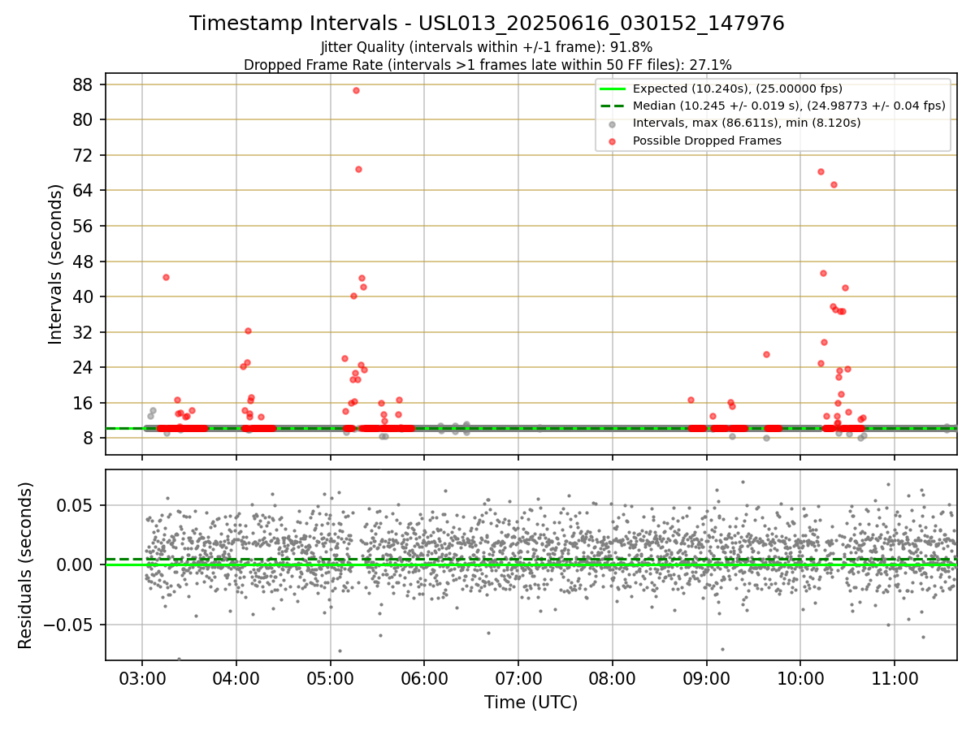This screenshot has height=731, width=975.
Task: Click the 'Median (10.245 +/- 0.019 s)' legend entry
Action: click(x=789, y=106)
